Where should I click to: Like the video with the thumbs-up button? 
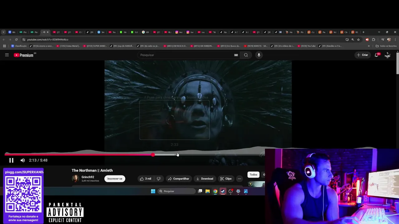click(146, 179)
